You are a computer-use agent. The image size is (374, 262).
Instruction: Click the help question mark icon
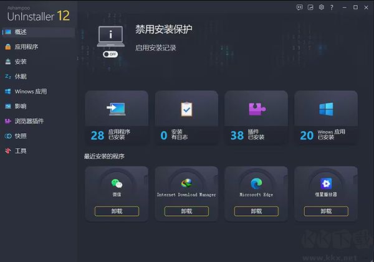point(332,7)
